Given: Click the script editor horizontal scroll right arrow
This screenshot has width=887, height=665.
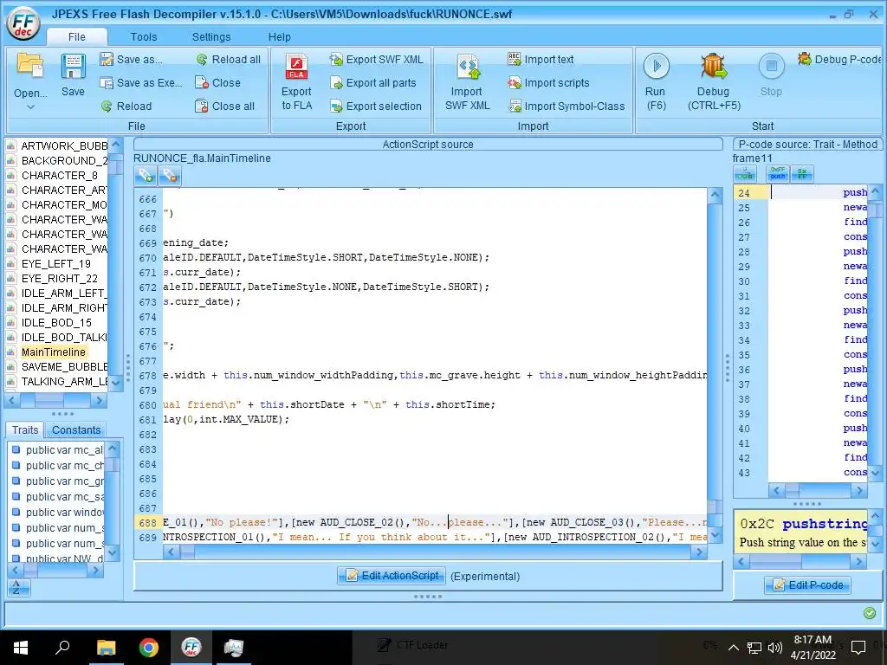Looking at the screenshot, I should pos(699,552).
